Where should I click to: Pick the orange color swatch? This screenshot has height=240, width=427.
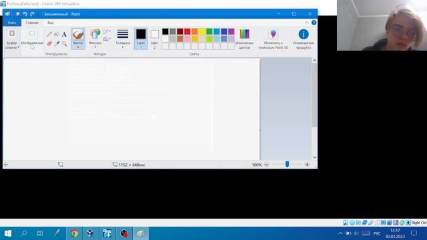(x=195, y=31)
